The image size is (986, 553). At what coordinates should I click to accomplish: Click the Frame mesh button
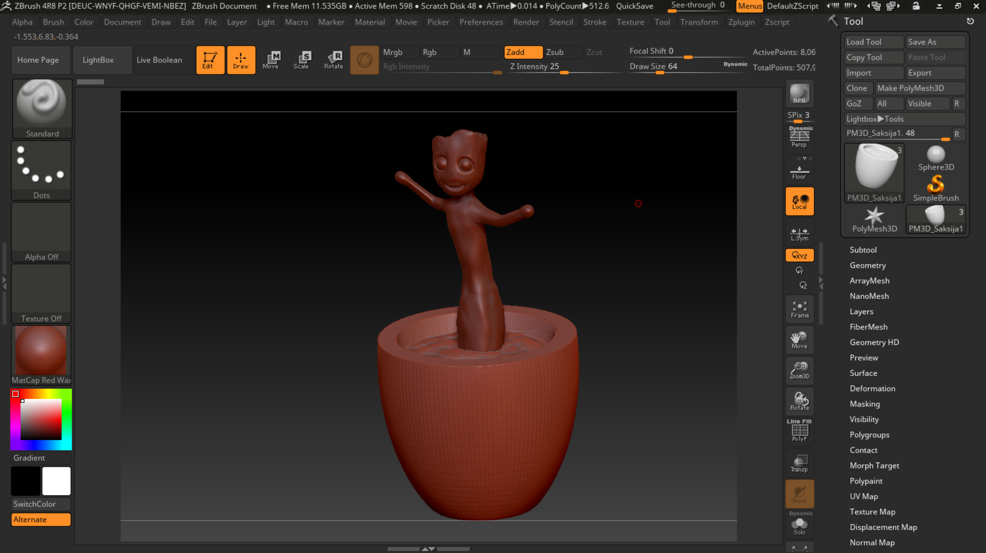pos(800,309)
